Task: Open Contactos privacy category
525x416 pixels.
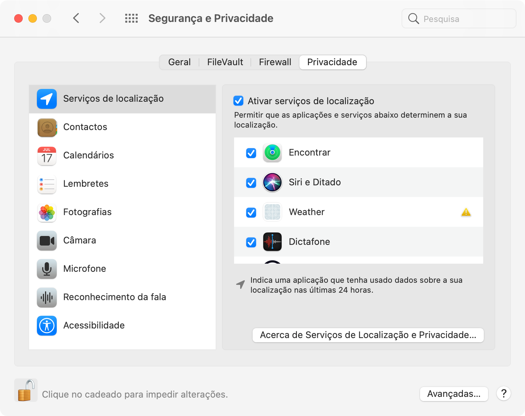Action: tap(85, 127)
